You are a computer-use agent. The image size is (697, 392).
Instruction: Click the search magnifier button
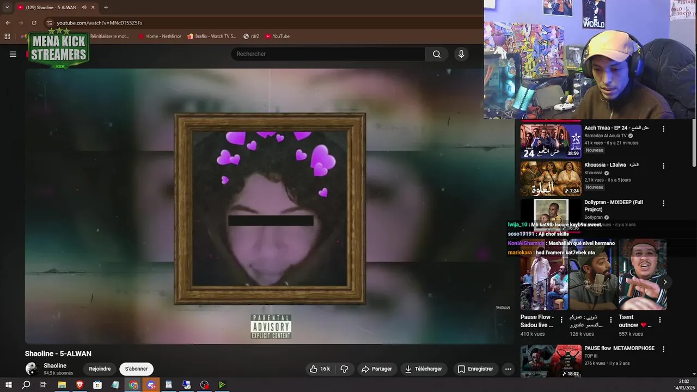(437, 54)
